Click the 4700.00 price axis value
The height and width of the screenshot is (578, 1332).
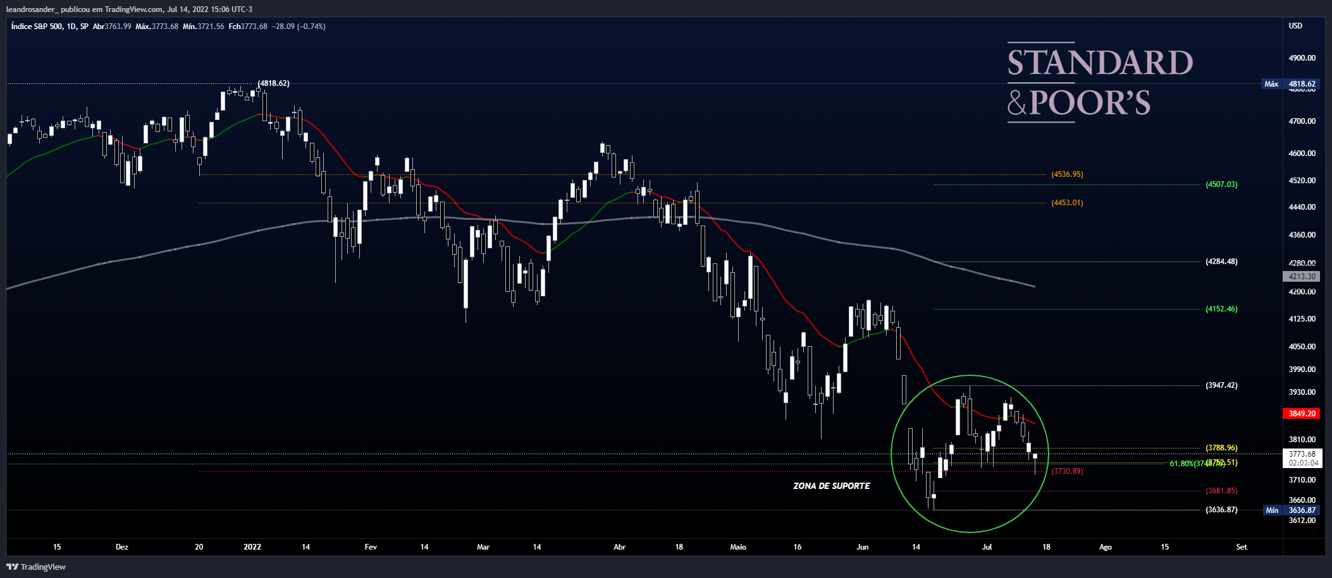[1302, 121]
